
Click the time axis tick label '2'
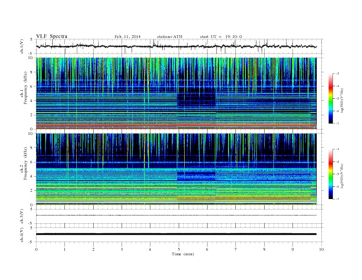click(x=93, y=249)
